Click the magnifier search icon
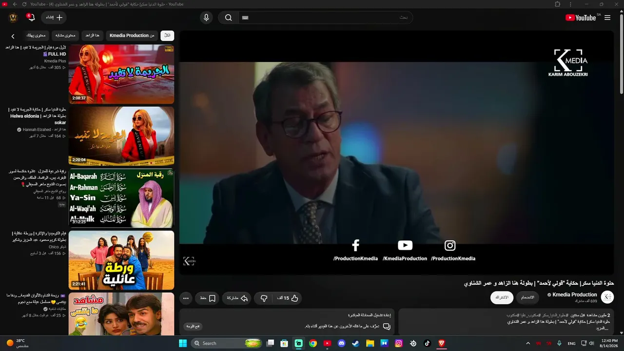 (228, 18)
